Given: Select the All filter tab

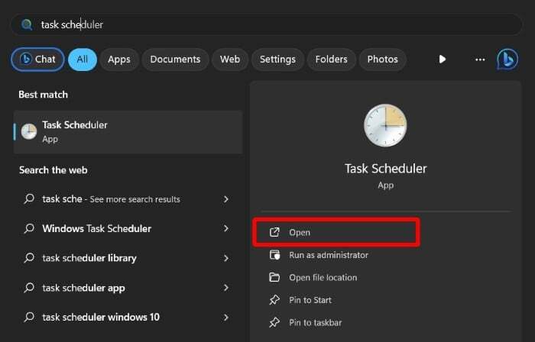Looking at the screenshot, I should (83, 60).
